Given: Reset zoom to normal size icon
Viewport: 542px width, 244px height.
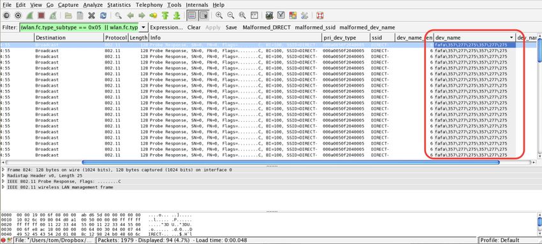Looking at the screenshot, I should (x=242, y=15).
